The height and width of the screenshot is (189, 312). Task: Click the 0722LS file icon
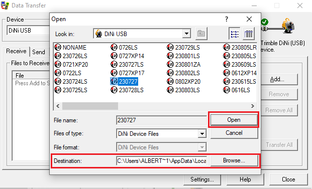point(58,73)
